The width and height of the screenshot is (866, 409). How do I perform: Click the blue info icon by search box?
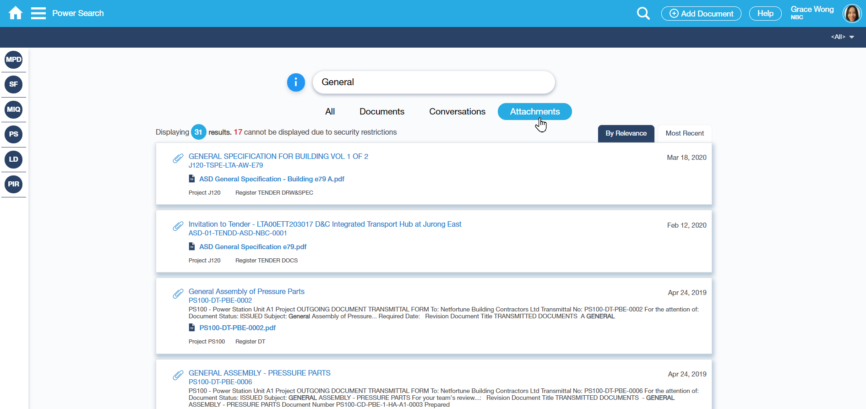[x=296, y=82]
